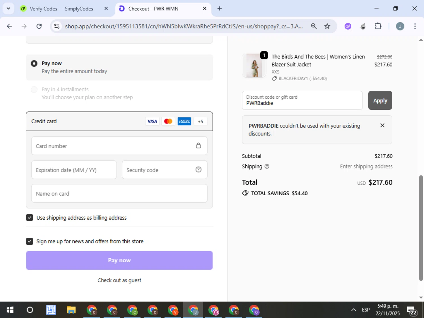Screen dimensions: 424x318
Task: Click the blazer product thumbnail
Action: coord(254,65)
